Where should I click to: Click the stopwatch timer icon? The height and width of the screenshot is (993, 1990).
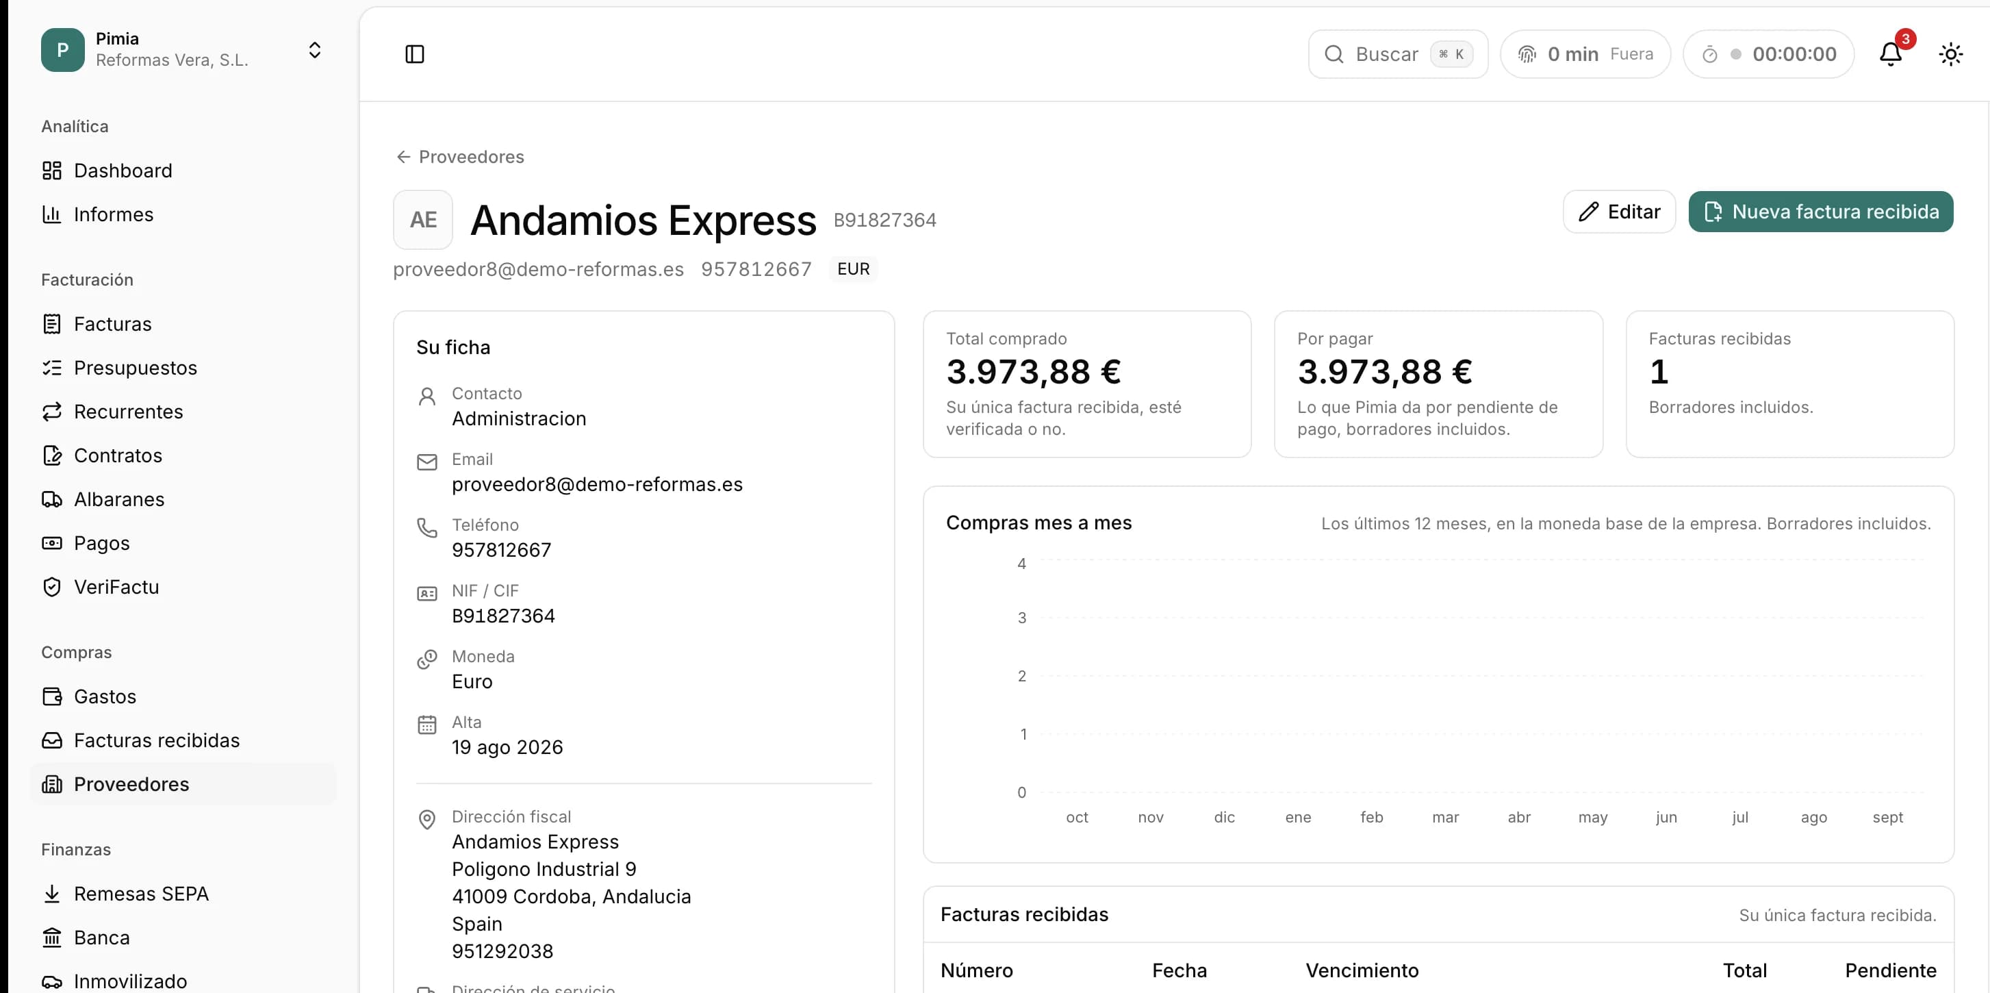[x=1709, y=54]
